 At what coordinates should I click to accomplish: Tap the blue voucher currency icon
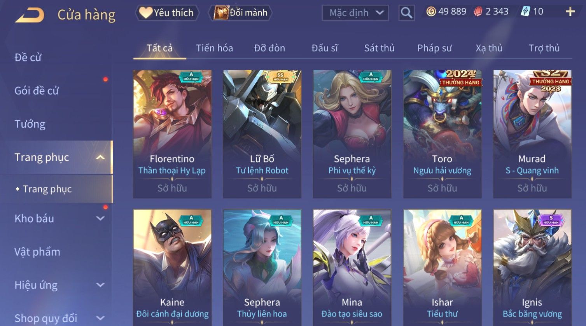tap(525, 12)
